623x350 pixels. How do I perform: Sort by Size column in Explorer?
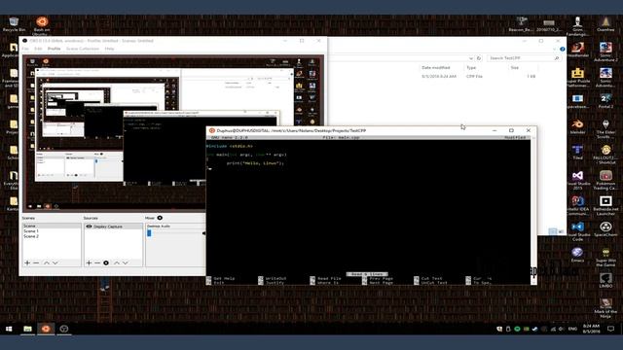point(515,67)
